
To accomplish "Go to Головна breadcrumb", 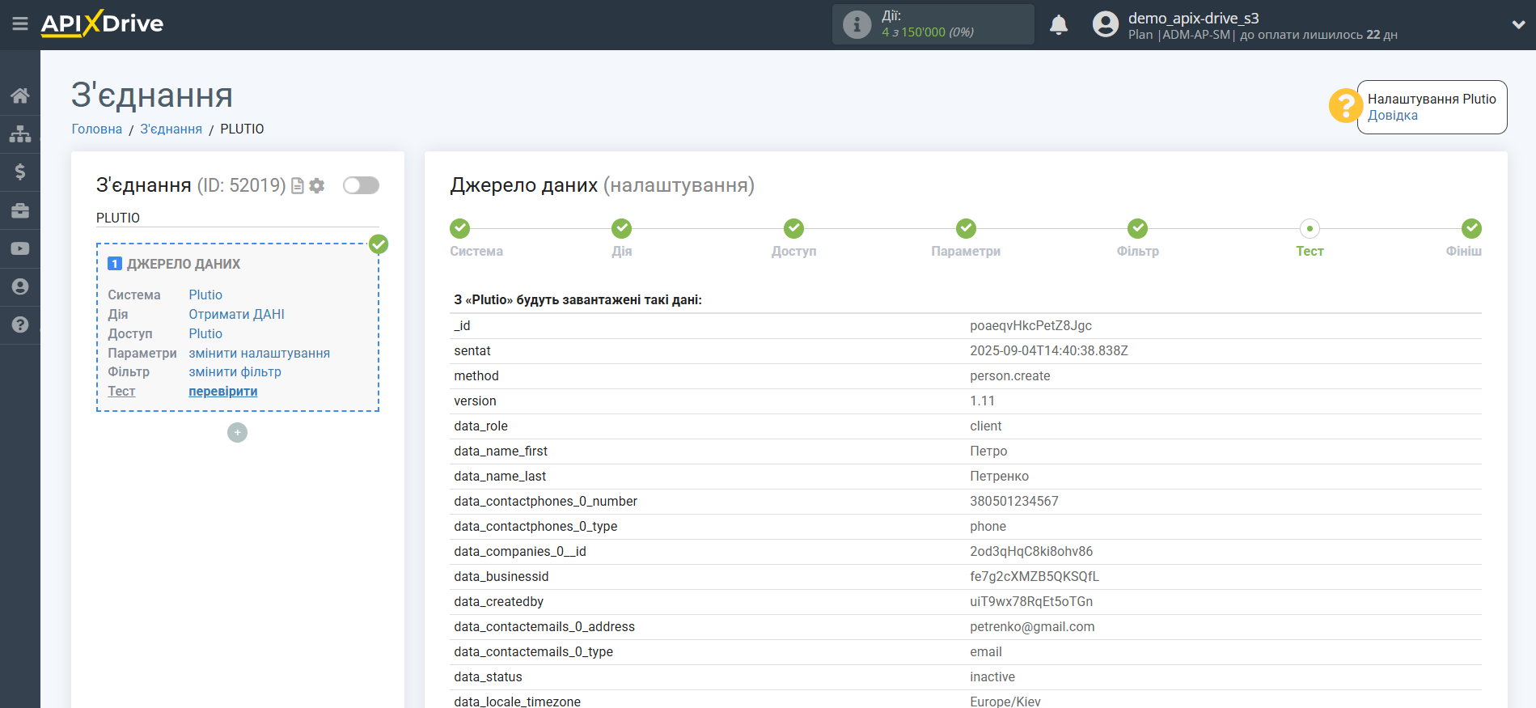I will [x=97, y=129].
